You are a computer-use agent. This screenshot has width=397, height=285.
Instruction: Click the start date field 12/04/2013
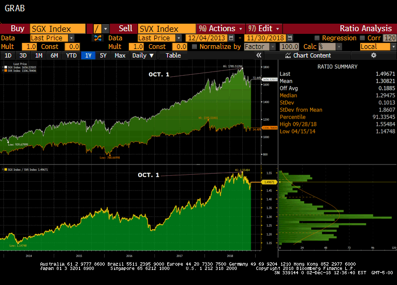[207, 38]
